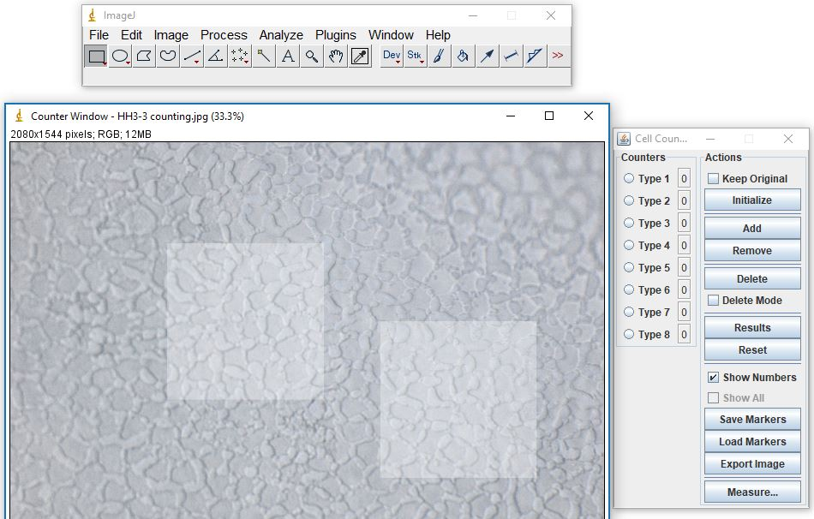Uncheck the Show Numbers checkbox
This screenshot has height=519, width=814.
tap(713, 378)
